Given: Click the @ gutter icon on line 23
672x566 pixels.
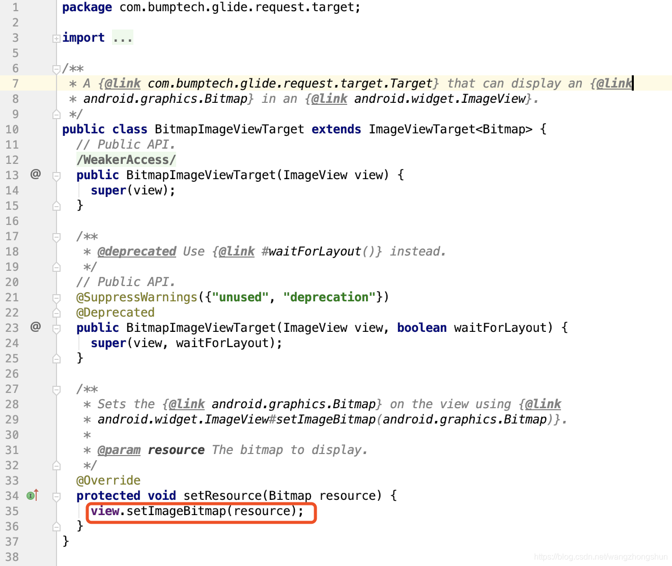Looking at the screenshot, I should 36,327.
